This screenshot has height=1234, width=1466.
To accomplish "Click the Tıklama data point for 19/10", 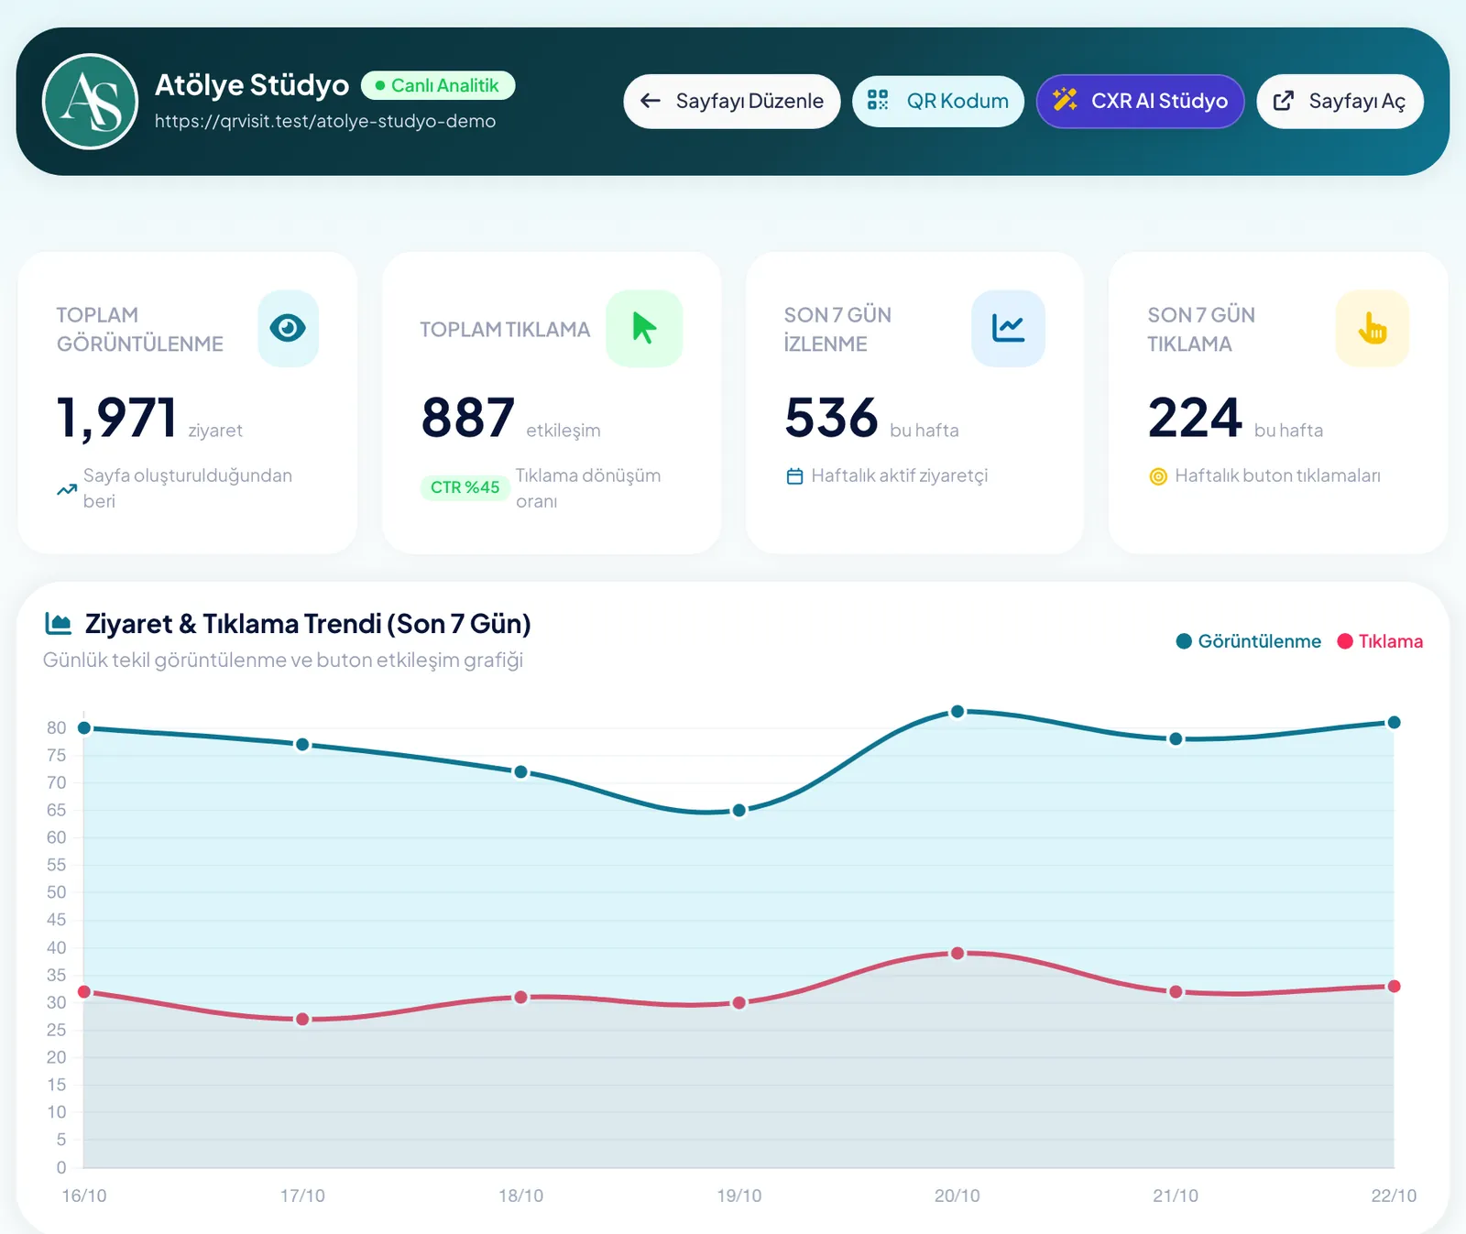I will pyautogui.click(x=739, y=1003).
